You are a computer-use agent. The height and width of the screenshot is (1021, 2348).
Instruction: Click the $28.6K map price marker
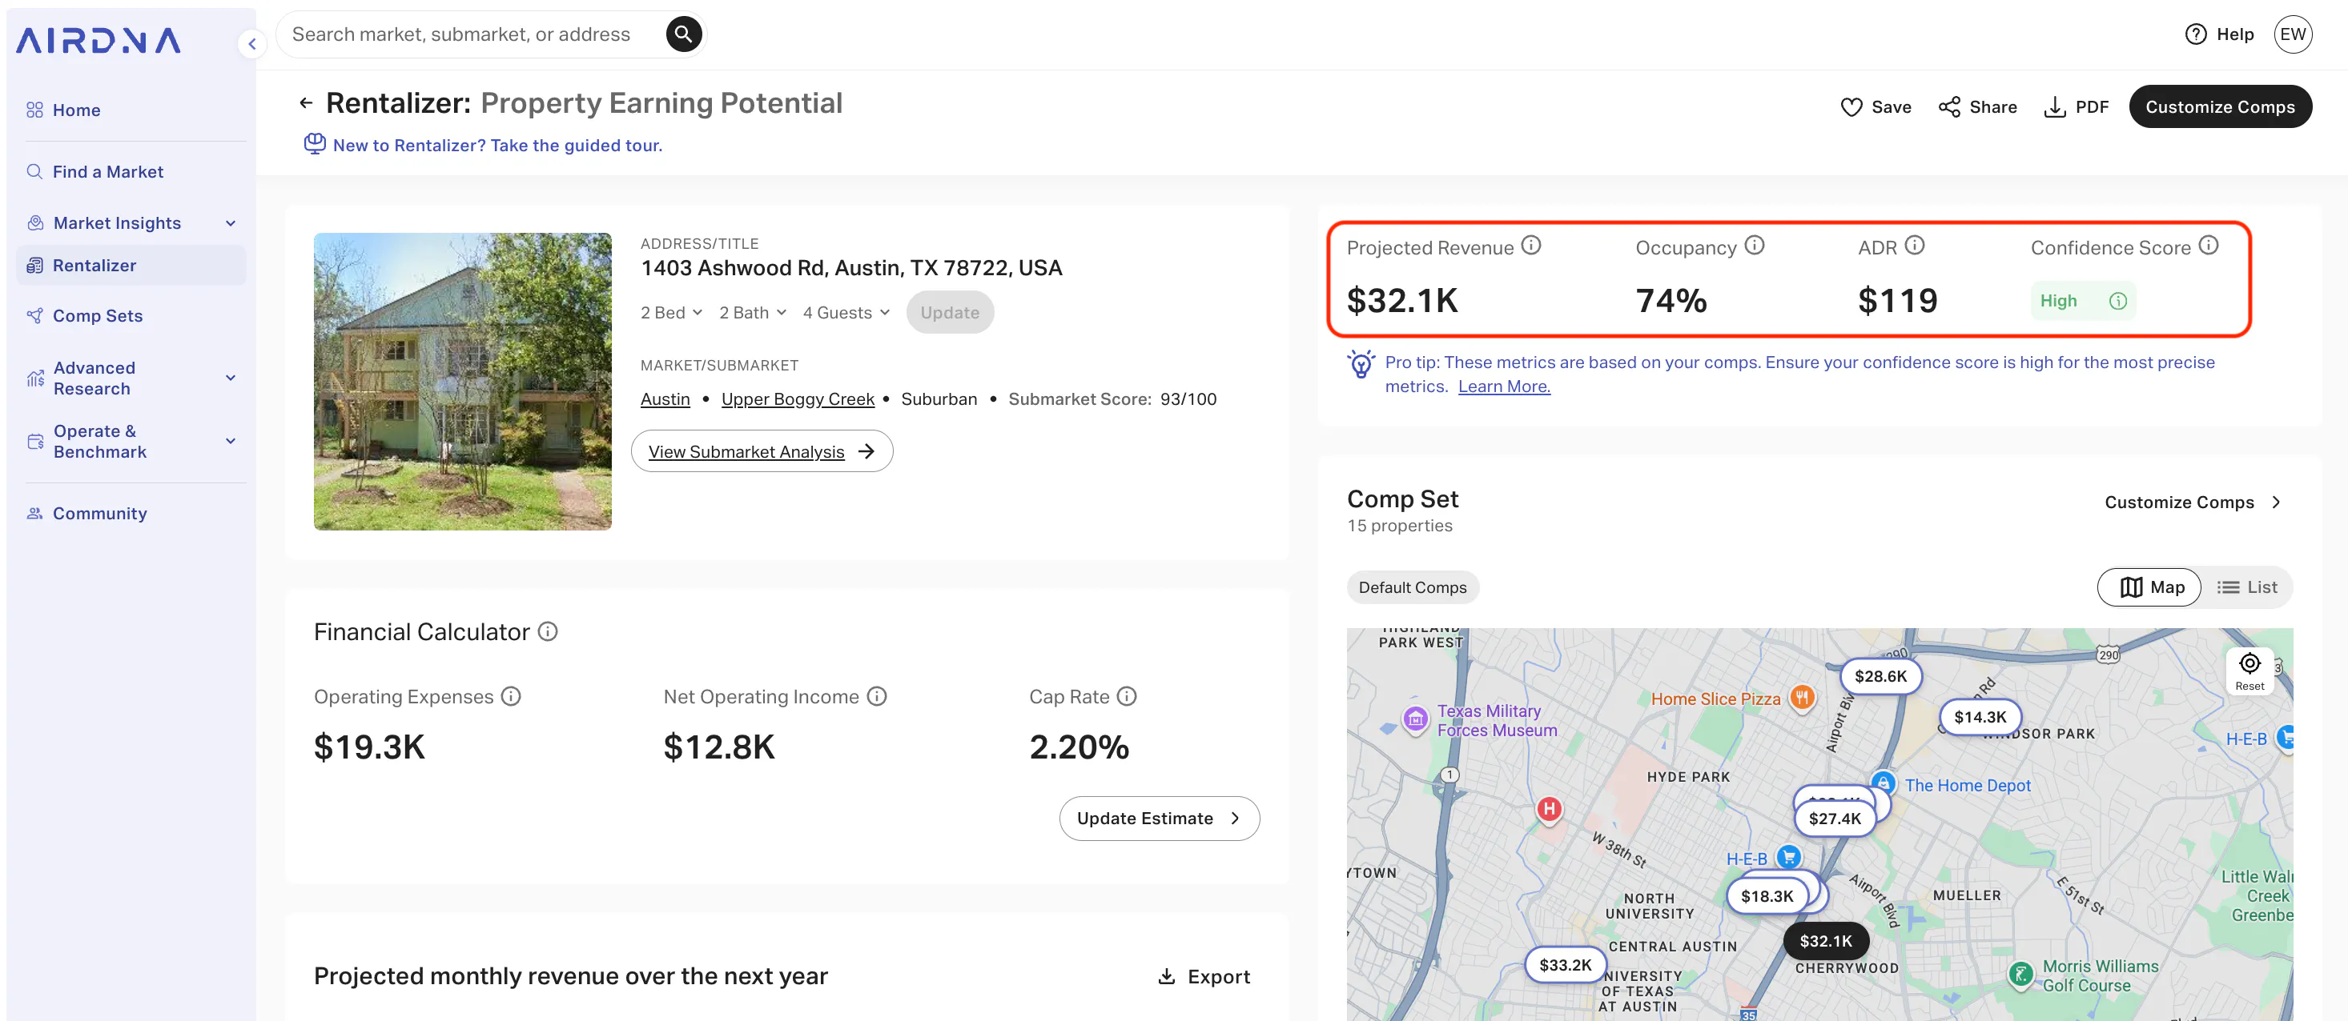click(x=1880, y=677)
